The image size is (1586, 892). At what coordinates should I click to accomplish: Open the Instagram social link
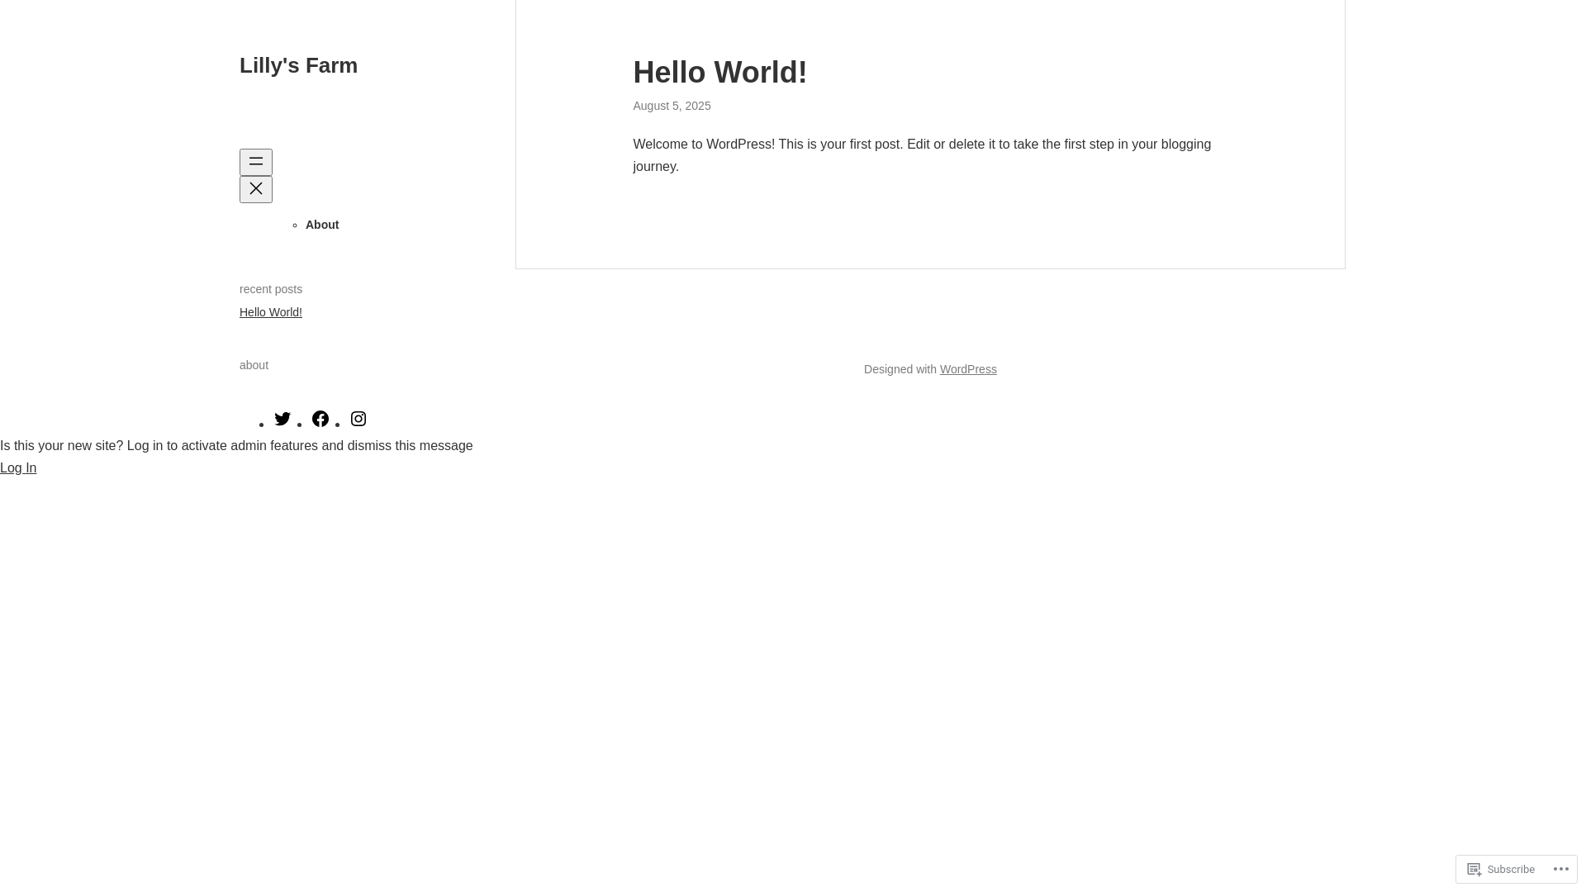359,419
